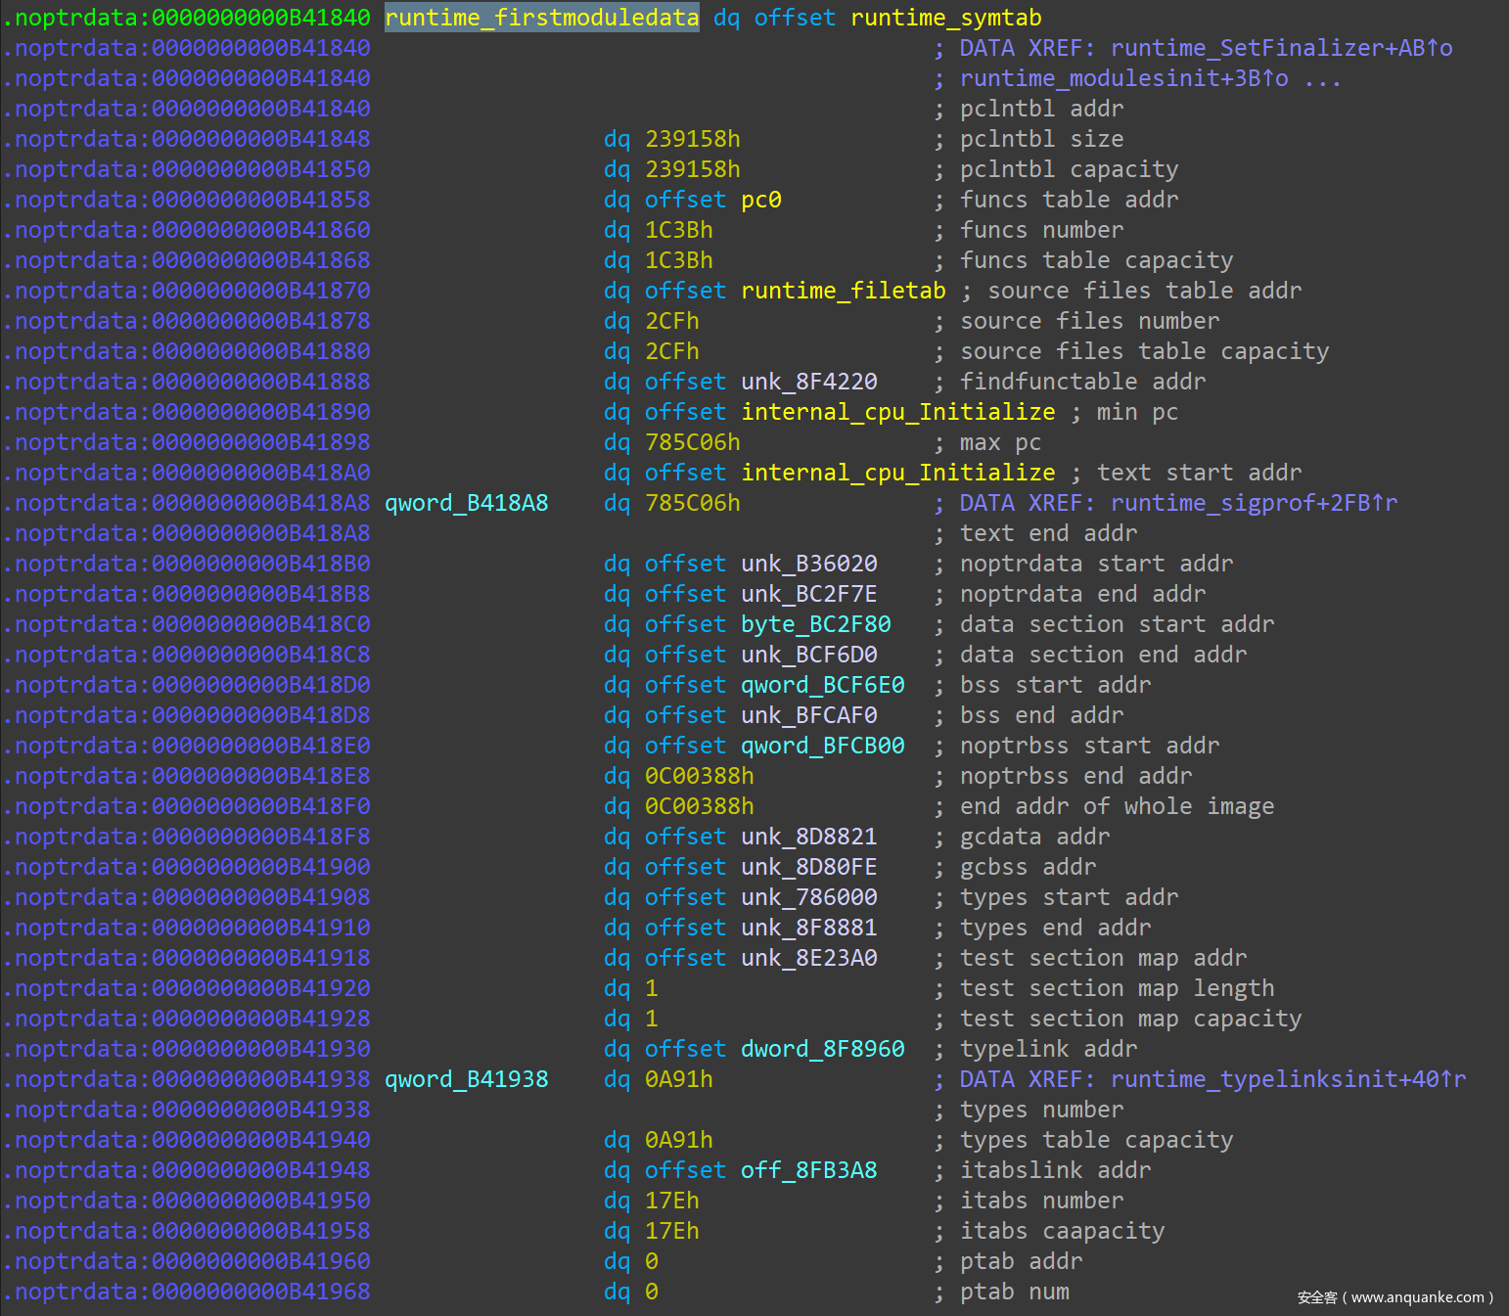Jump to unk_786000 types start
The height and width of the screenshot is (1316, 1509).
point(808,897)
